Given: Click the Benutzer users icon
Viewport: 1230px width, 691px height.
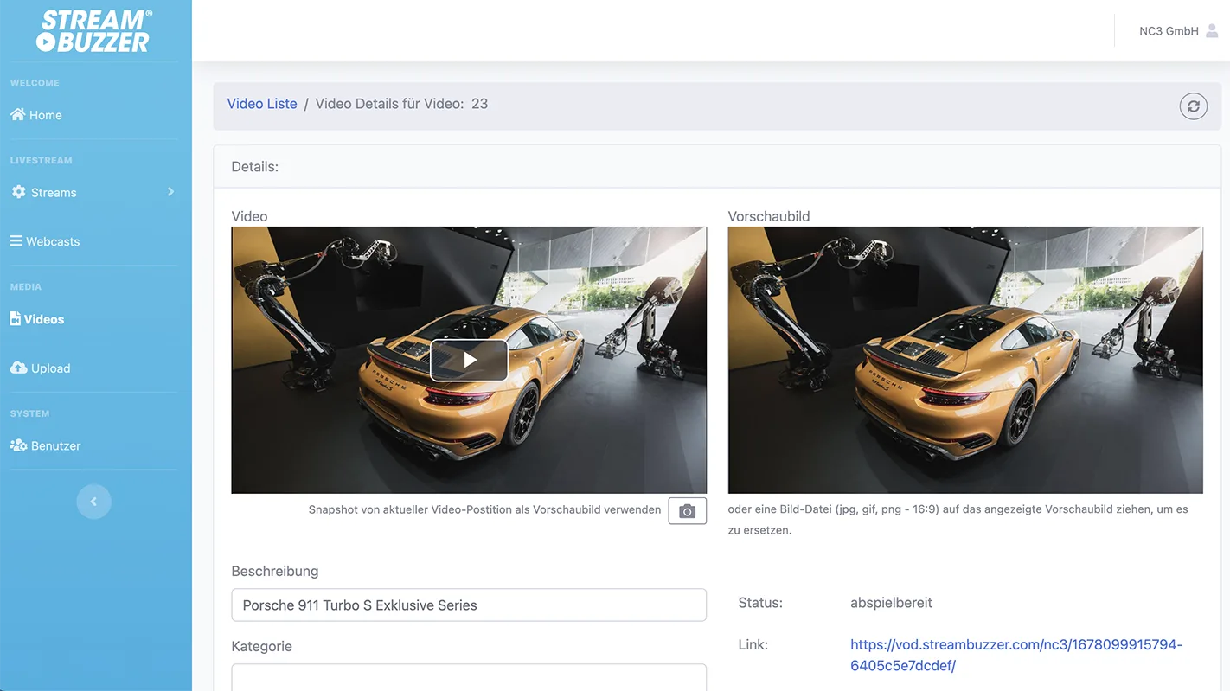Looking at the screenshot, I should tap(18, 445).
